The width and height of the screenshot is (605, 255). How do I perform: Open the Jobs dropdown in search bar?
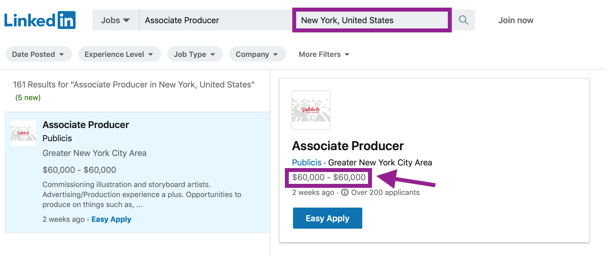click(115, 20)
